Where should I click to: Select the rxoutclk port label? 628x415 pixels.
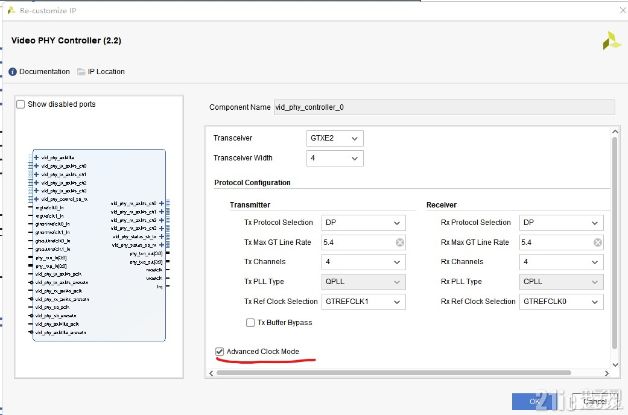tap(154, 270)
